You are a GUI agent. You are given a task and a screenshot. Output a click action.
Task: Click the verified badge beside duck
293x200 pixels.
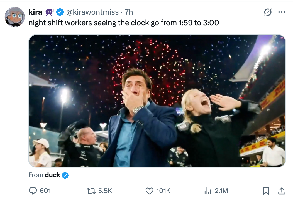click(x=65, y=175)
